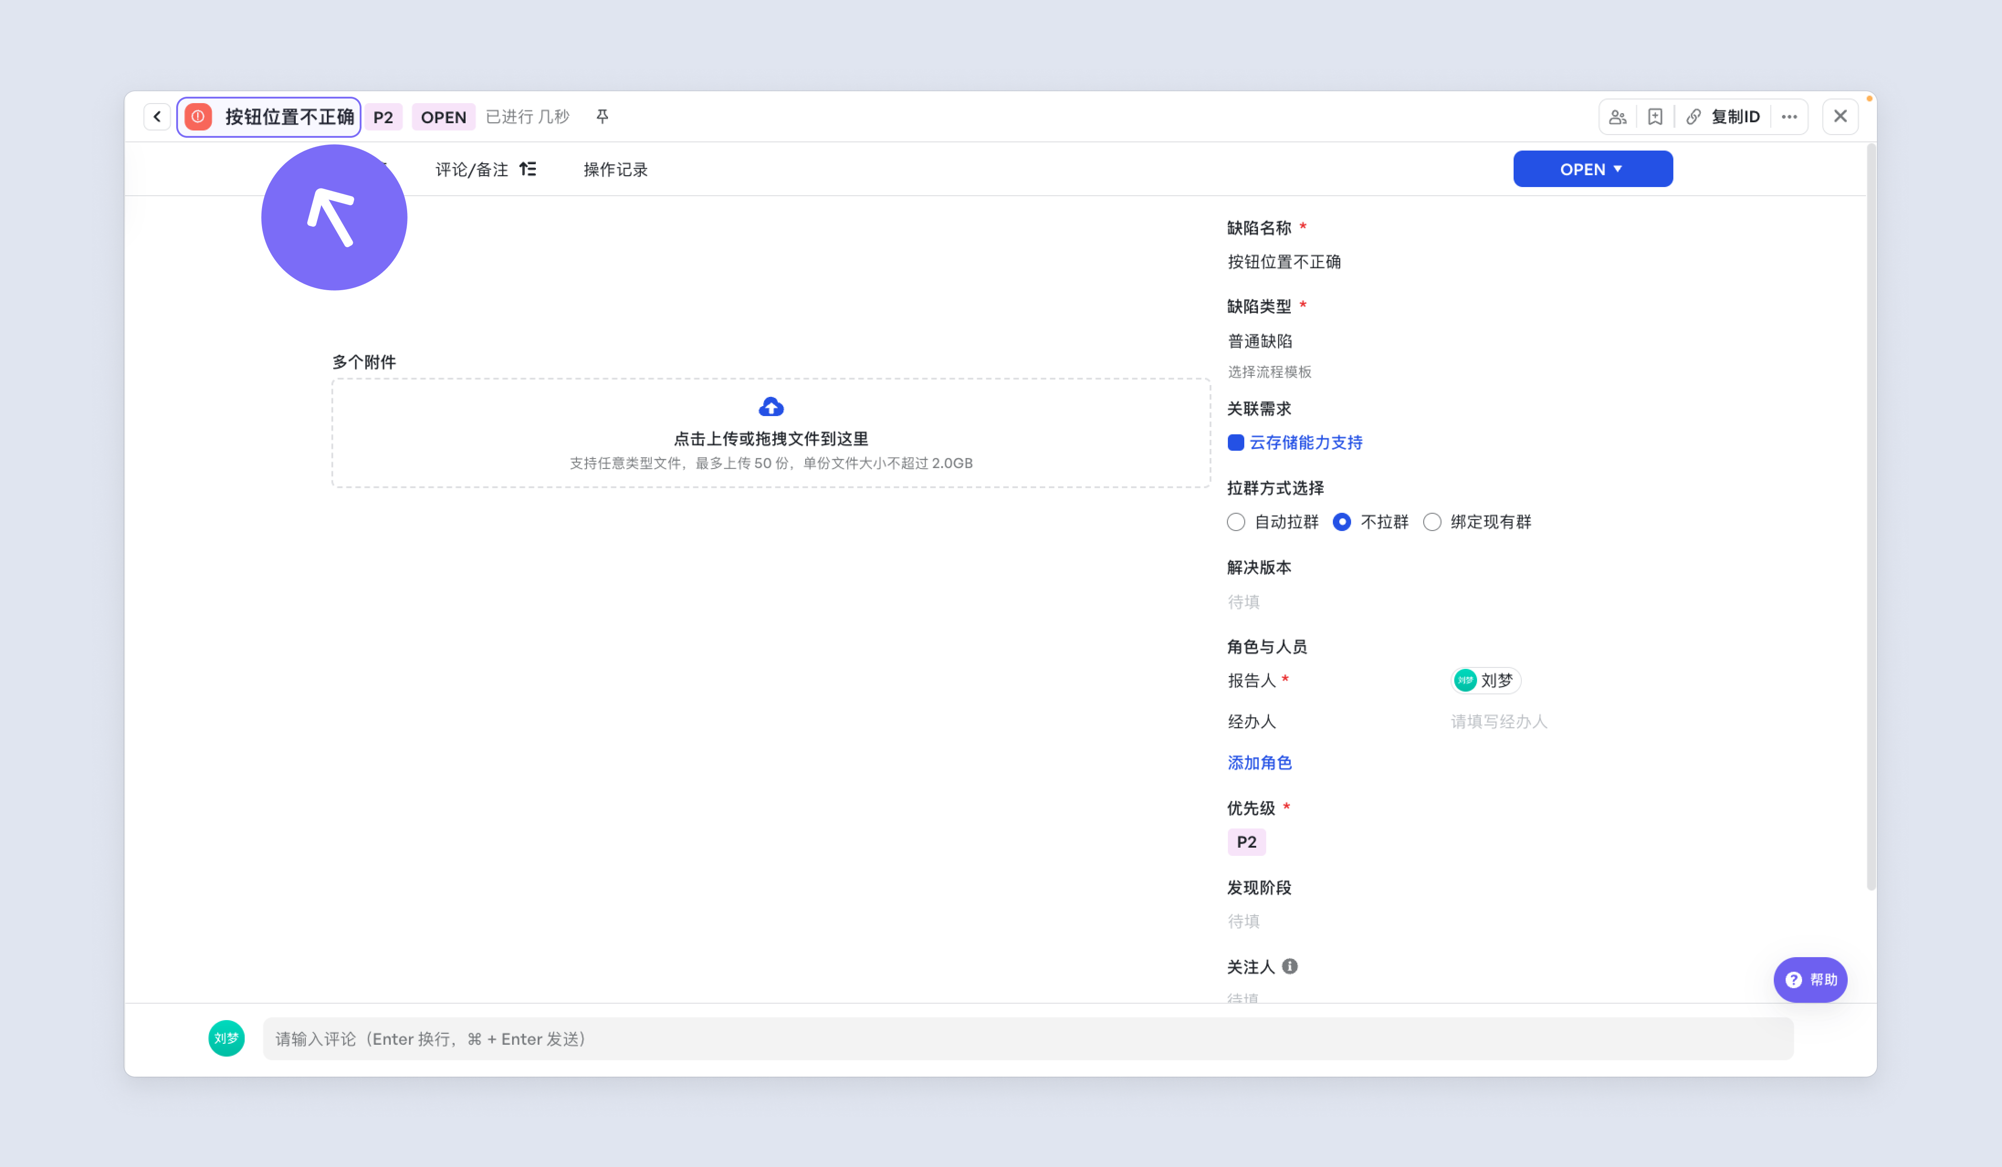Click the title 按钮位置不正确 in header
Screen dimensions: 2002x1167
coord(289,117)
